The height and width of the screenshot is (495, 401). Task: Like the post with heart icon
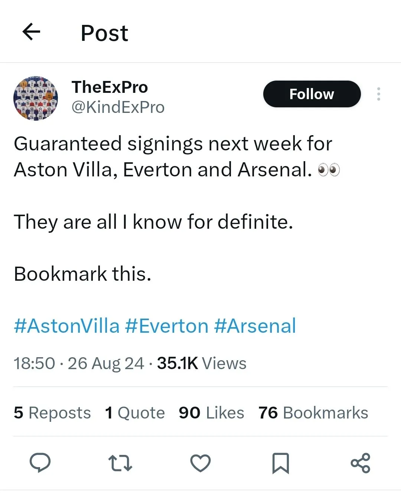point(200,463)
